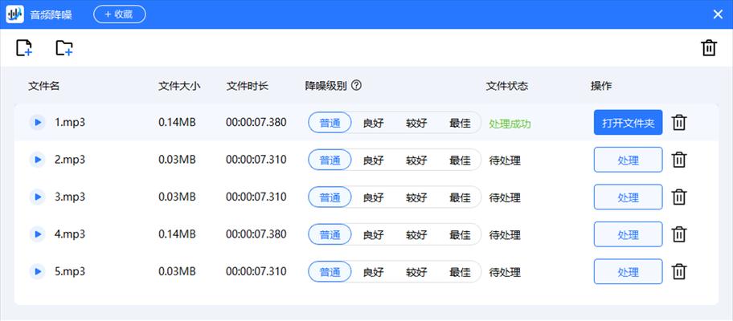This screenshot has height=321, width=733.
Task: Click 处理 button for 3.mp3
Action: [x=628, y=197]
